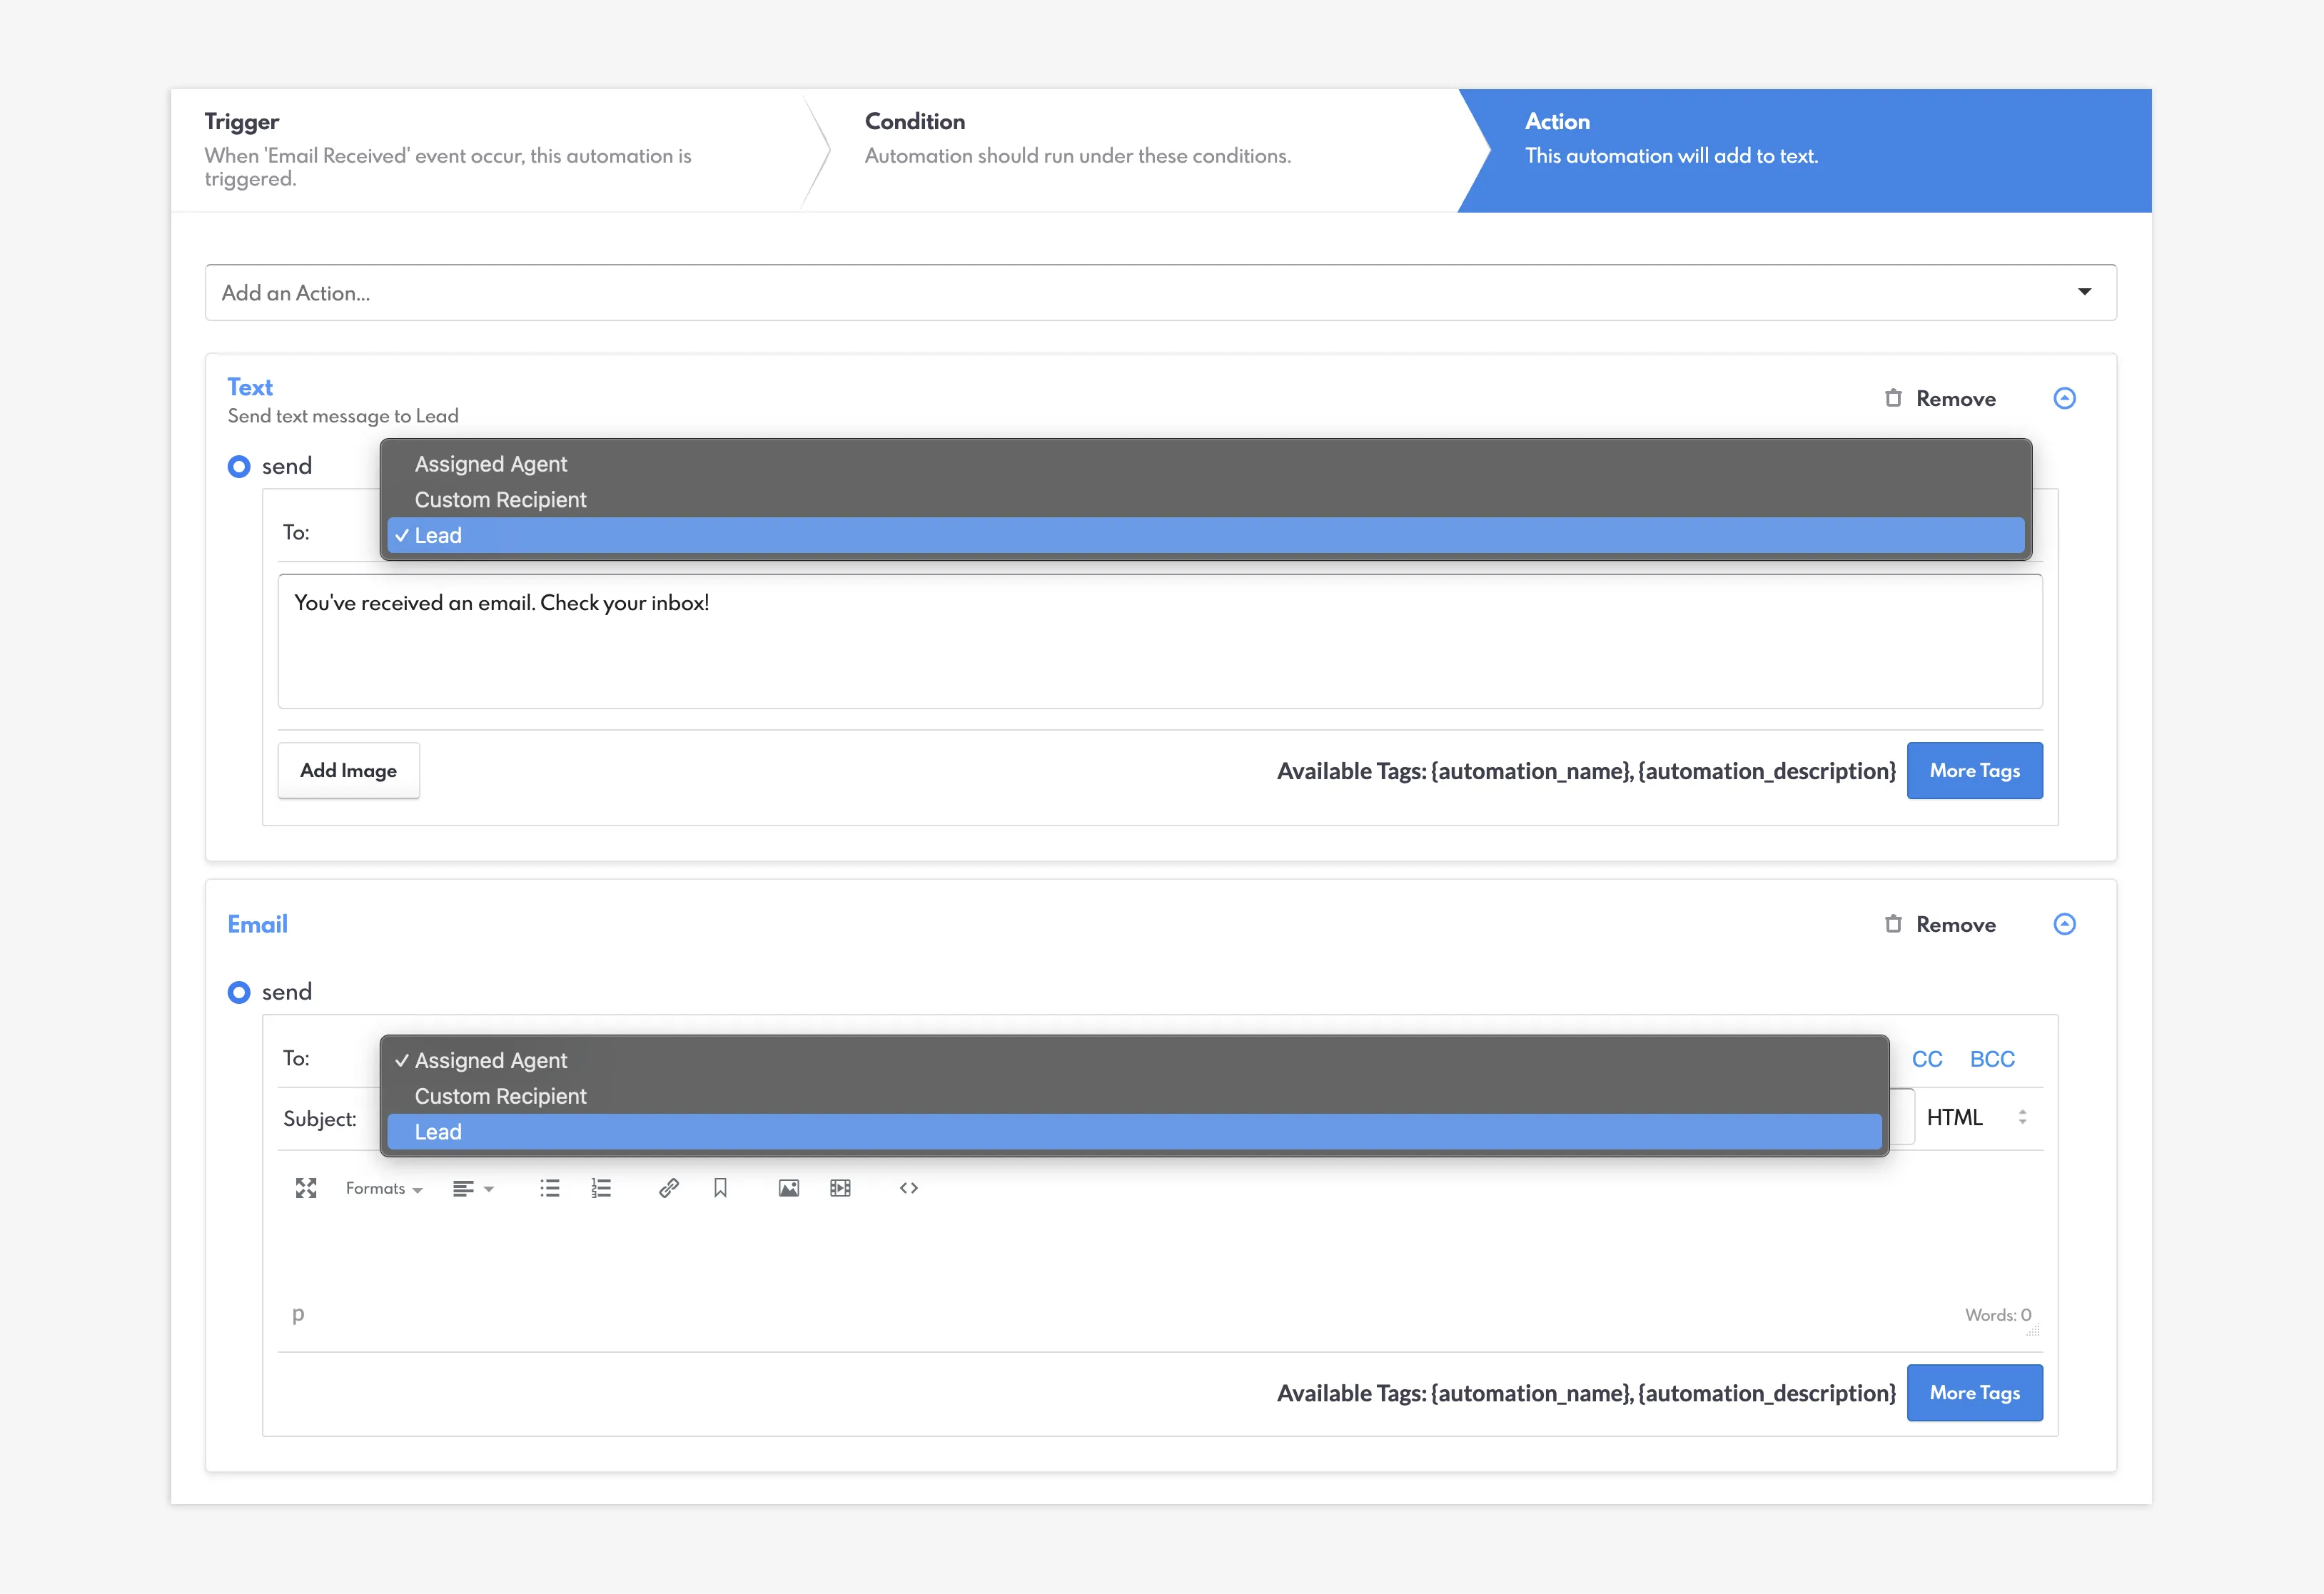Choose Custom Recipient in Email recipient list
This screenshot has width=2324, height=1594.
click(1134, 1096)
